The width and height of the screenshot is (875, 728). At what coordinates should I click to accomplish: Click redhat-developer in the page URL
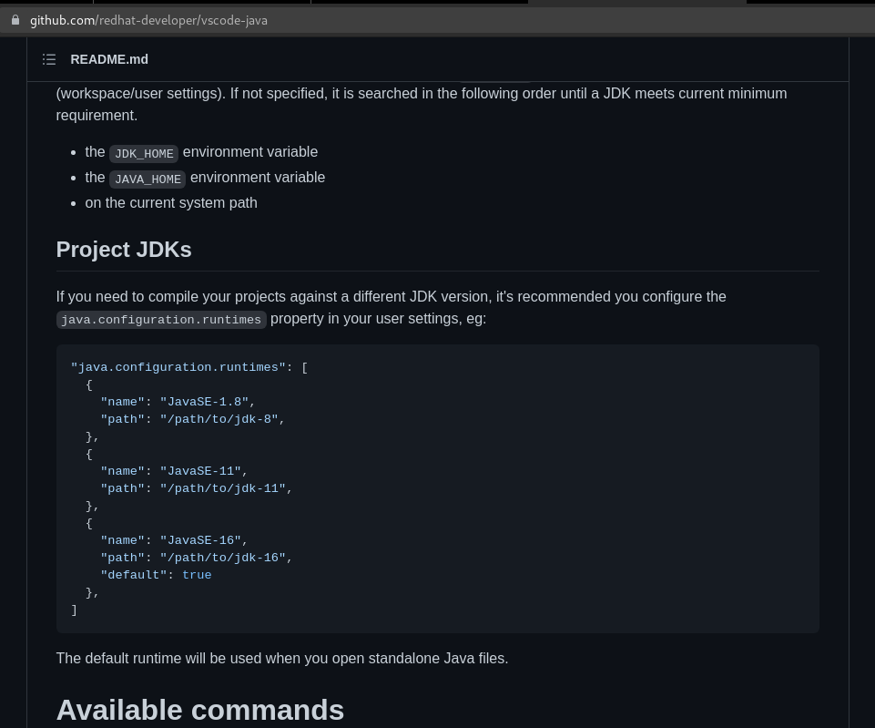click(147, 20)
